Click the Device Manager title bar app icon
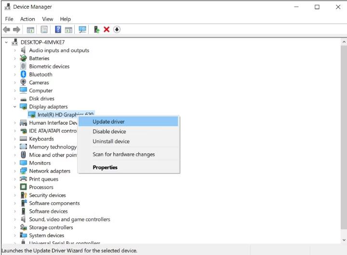 pyautogui.click(x=8, y=7)
